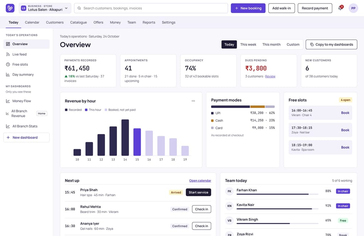
Task: Book the 18:15-19:00 Kavita slot
Action: click(345, 147)
